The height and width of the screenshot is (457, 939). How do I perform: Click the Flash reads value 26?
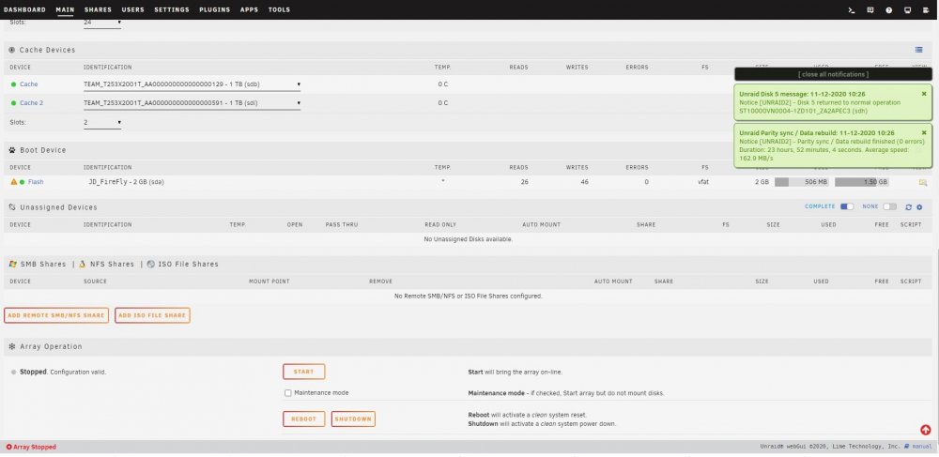[x=525, y=182]
